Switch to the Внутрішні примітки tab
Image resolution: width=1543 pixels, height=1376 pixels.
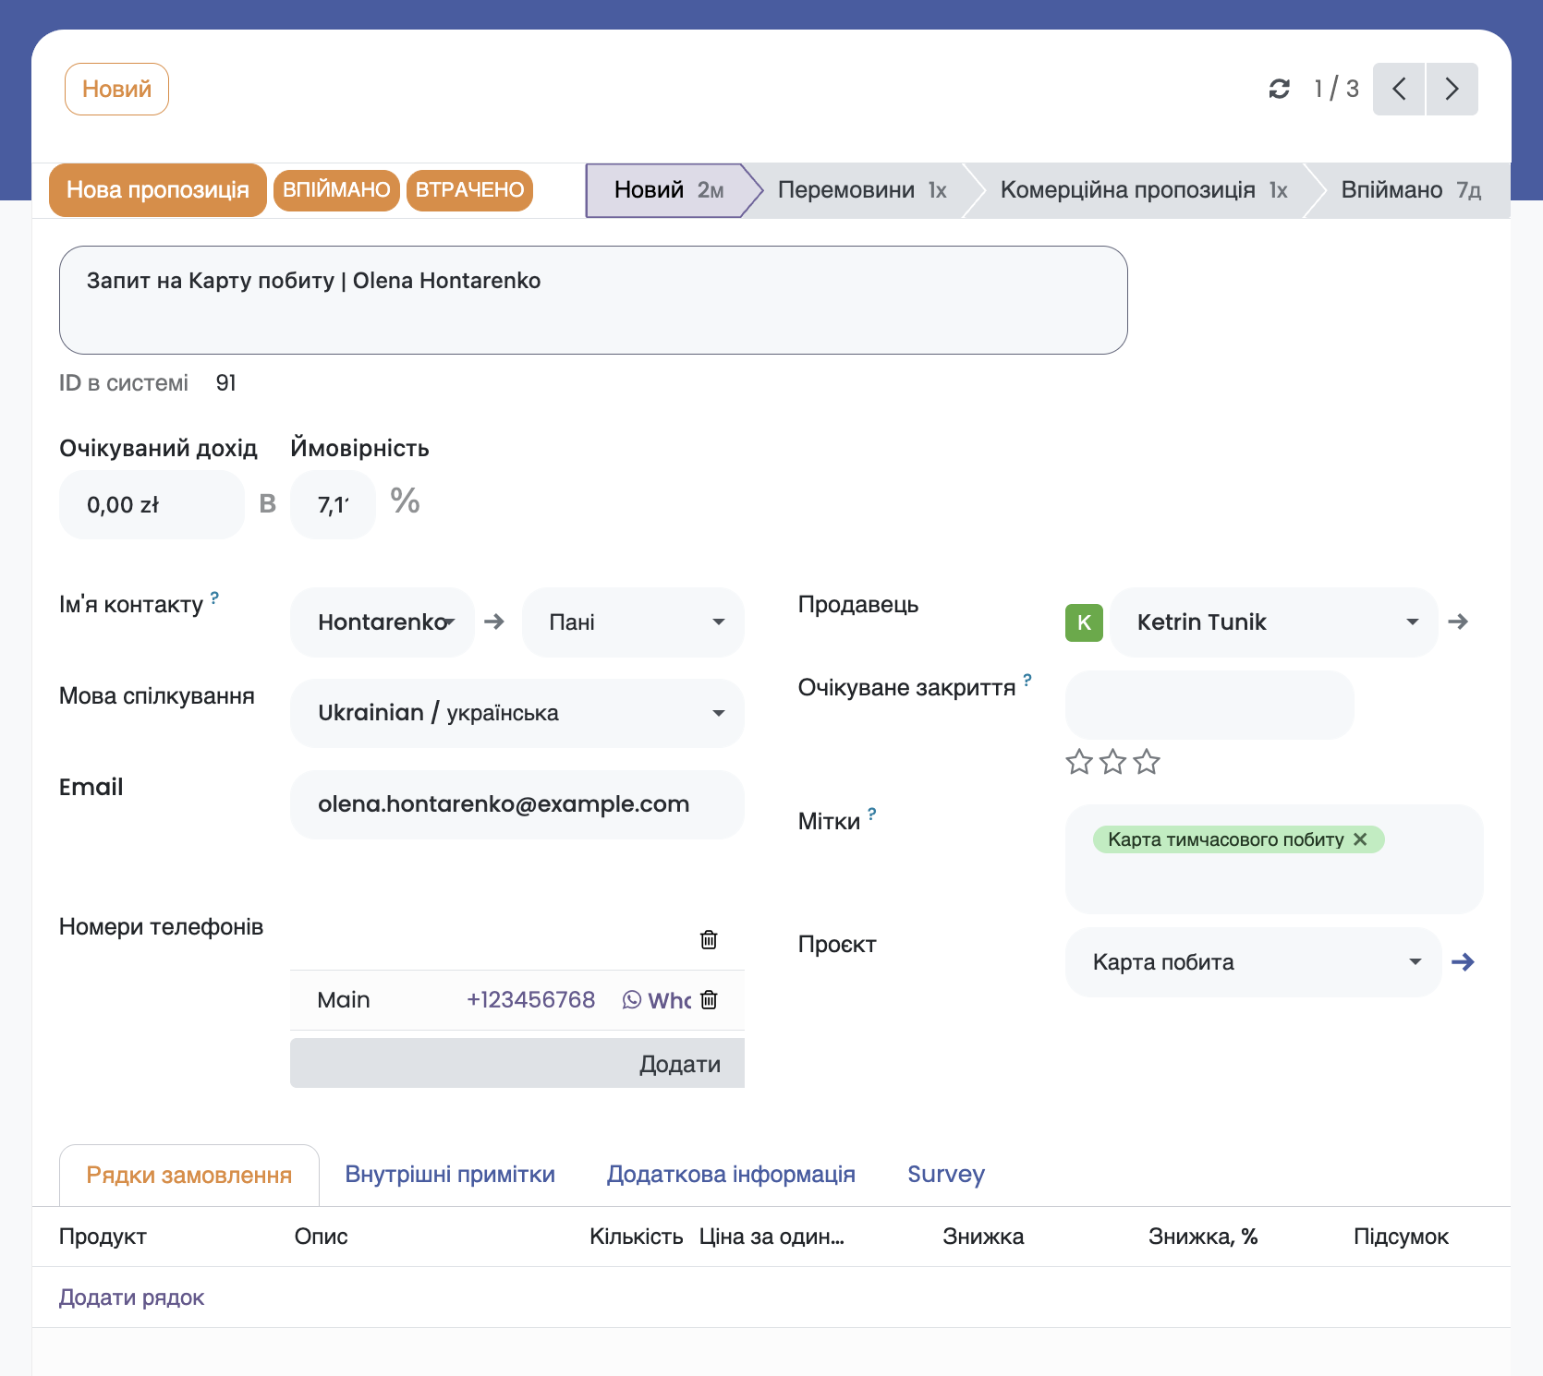(x=450, y=1175)
